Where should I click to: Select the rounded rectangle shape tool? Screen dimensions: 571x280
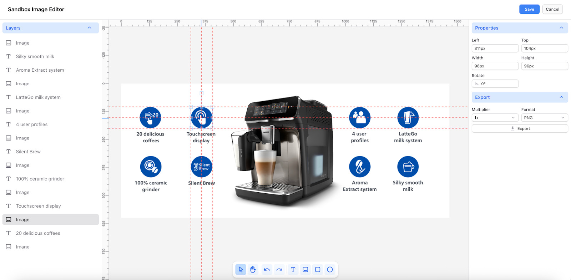[318, 270]
